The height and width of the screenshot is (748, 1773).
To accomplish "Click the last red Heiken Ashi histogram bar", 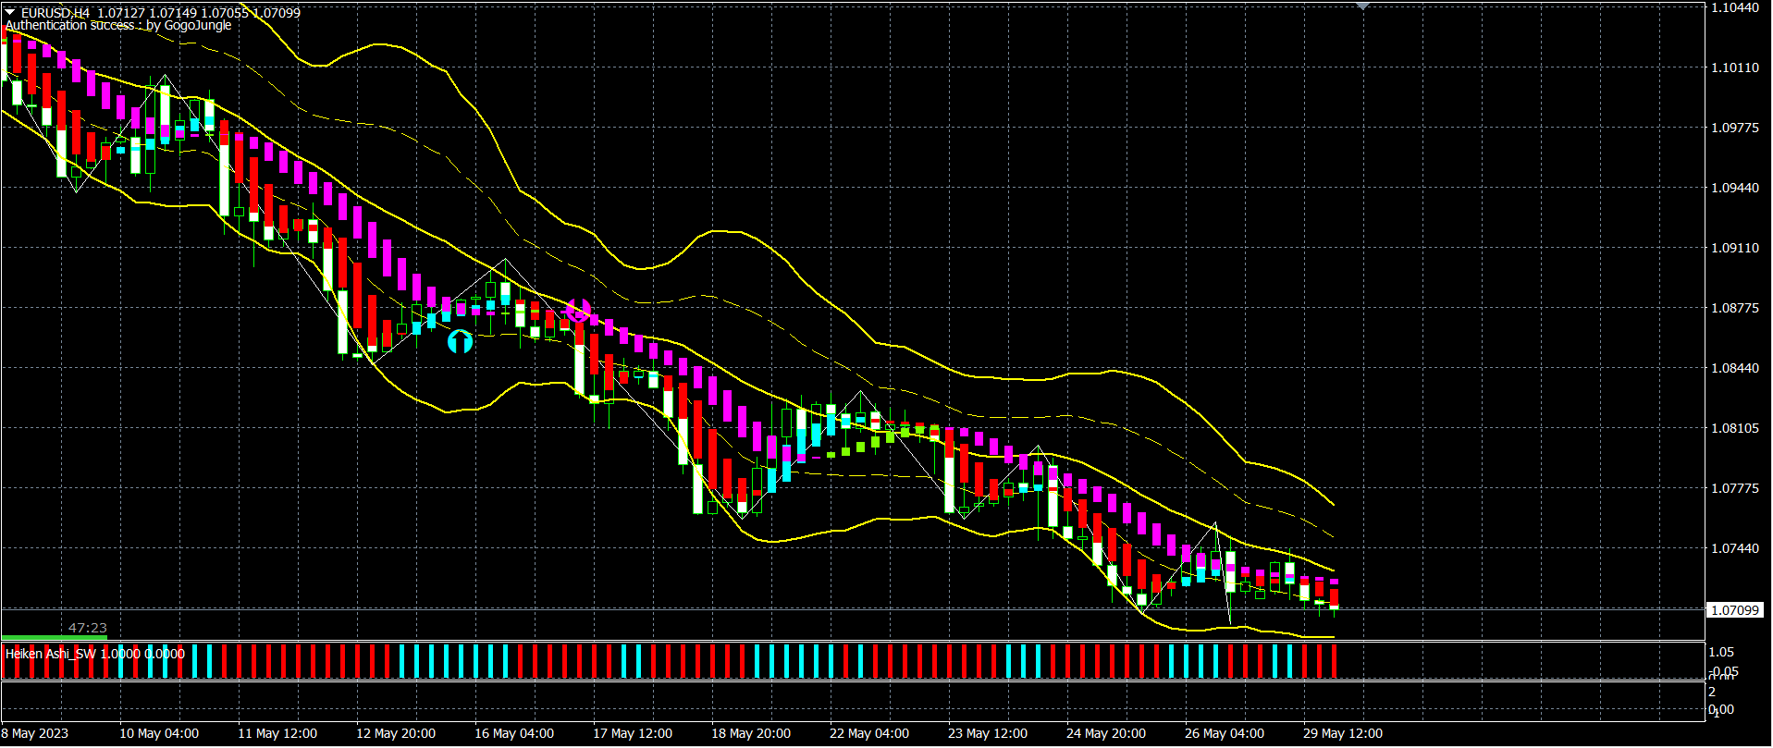I will point(1334,661).
